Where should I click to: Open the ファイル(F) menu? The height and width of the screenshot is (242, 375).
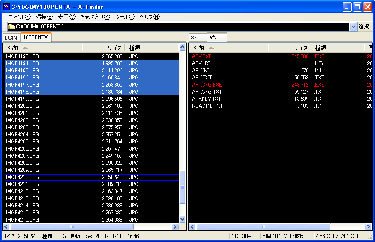20,17
